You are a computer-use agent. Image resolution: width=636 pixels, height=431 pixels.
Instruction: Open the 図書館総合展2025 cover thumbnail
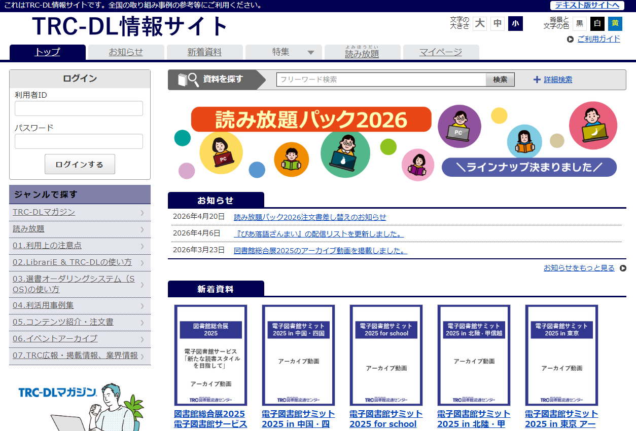[210, 355]
